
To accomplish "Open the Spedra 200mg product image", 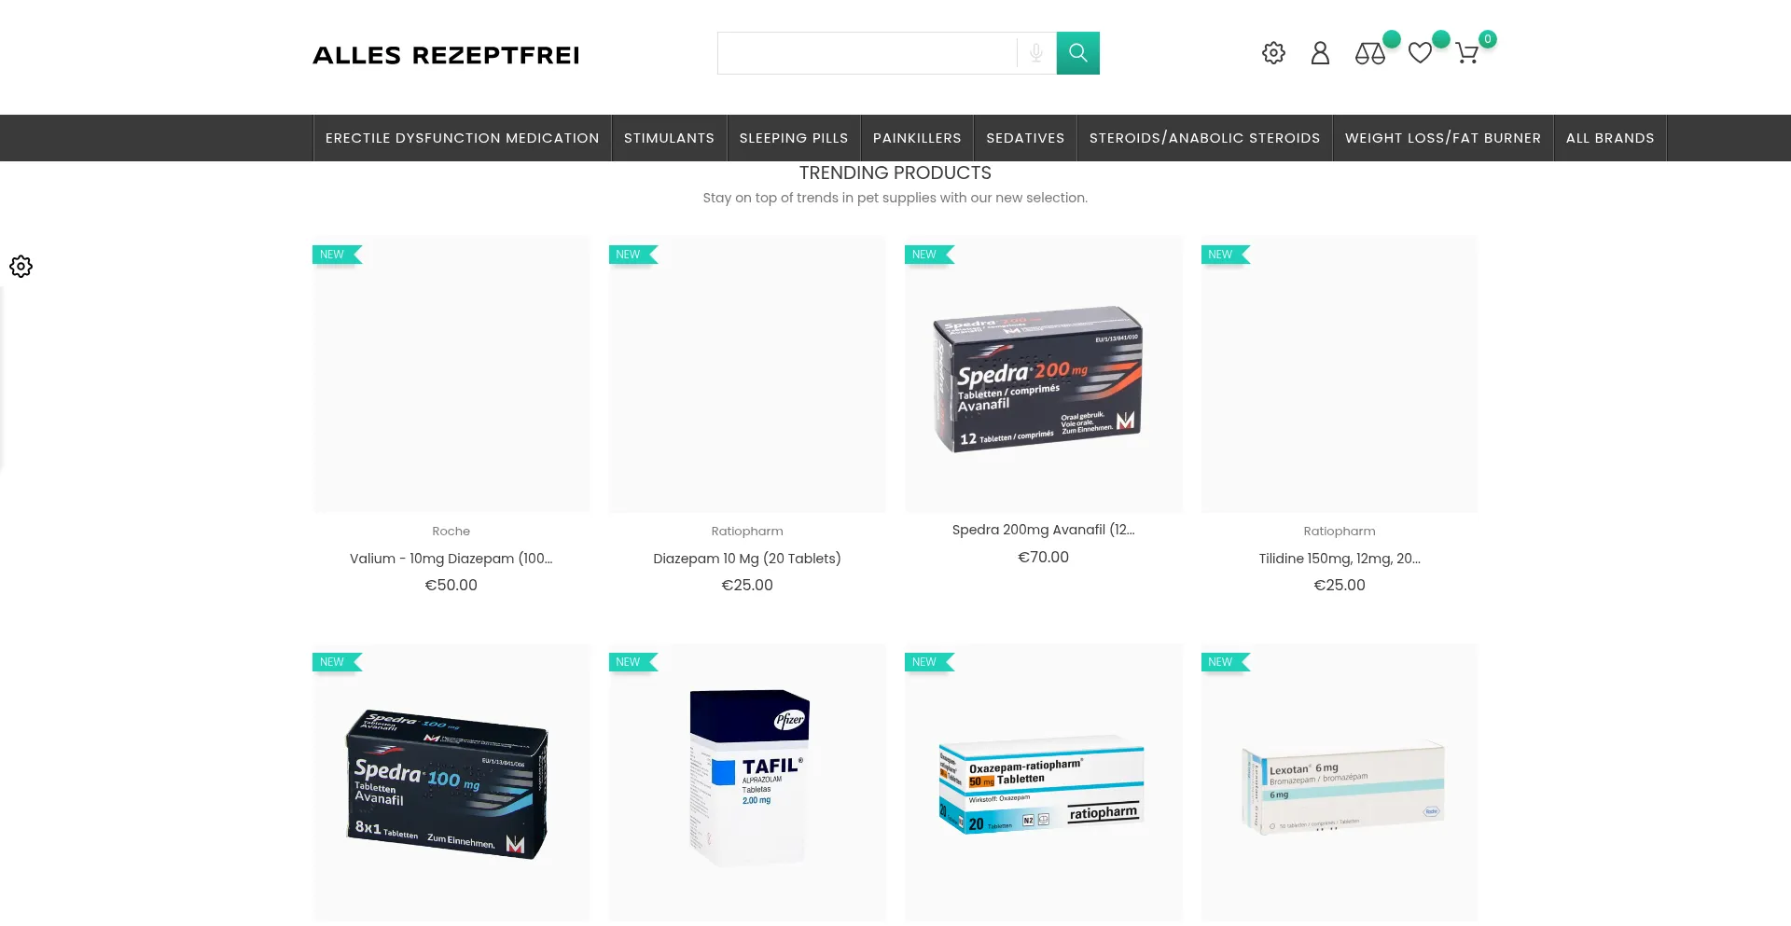I will pyautogui.click(x=1043, y=375).
